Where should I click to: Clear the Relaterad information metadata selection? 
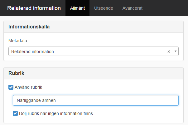pyautogui.click(x=169, y=52)
